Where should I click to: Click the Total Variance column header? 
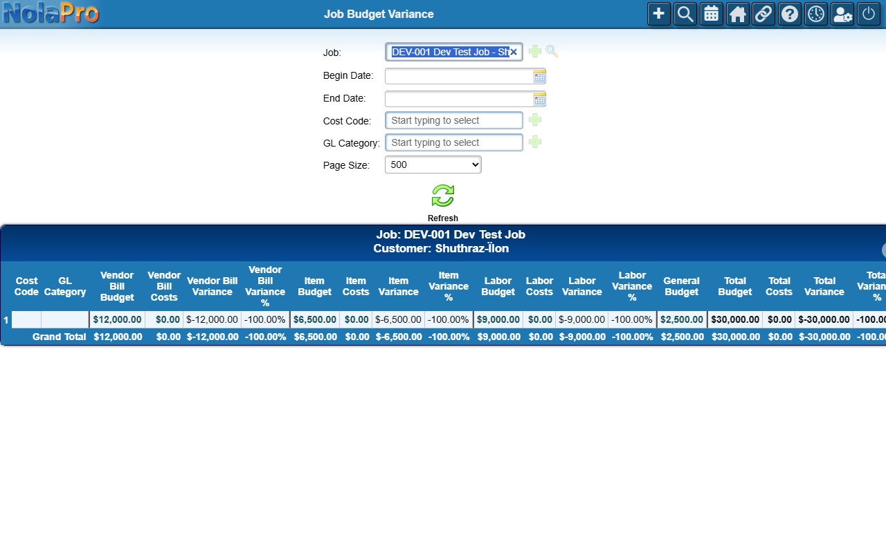824,286
